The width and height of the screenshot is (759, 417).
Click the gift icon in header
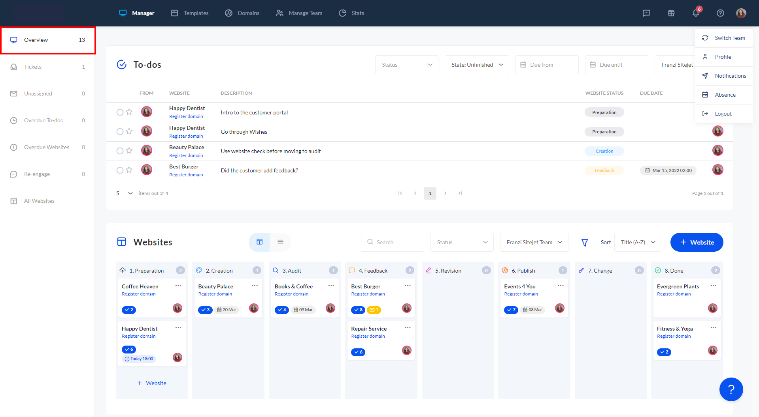pos(671,13)
